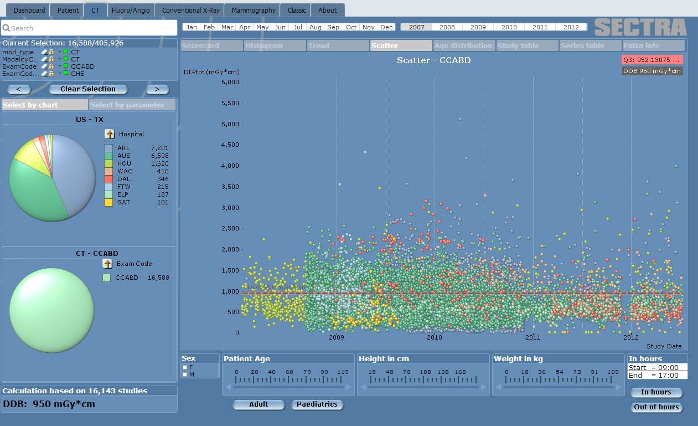Open the Mammography tab
The image size is (698, 426).
click(253, 11)
